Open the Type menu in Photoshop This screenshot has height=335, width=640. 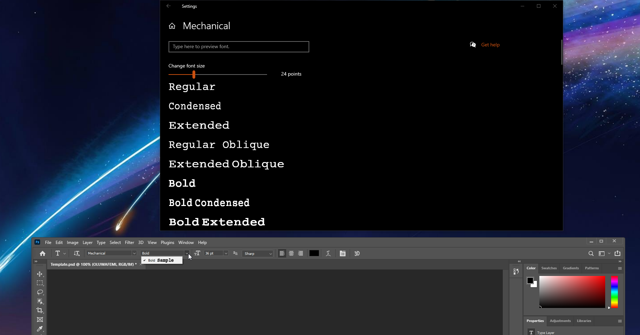coord(101,242)
